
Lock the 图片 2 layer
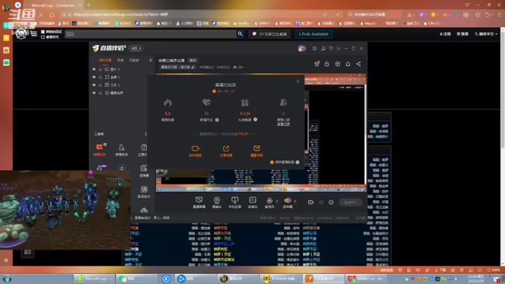click(x=100, y=69)
